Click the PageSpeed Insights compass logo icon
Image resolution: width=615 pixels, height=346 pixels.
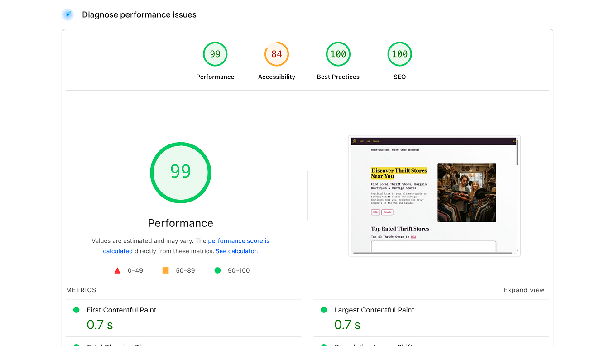pos(67,14)
